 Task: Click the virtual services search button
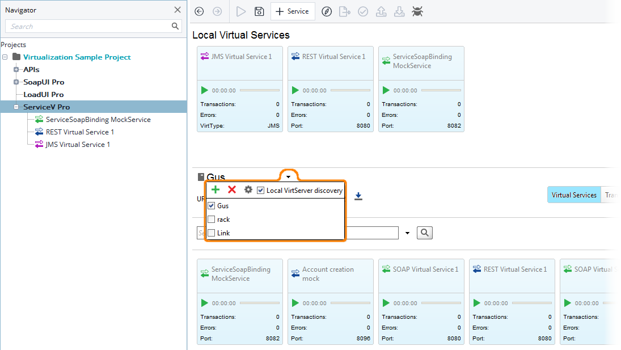click(x=425, y=233)
